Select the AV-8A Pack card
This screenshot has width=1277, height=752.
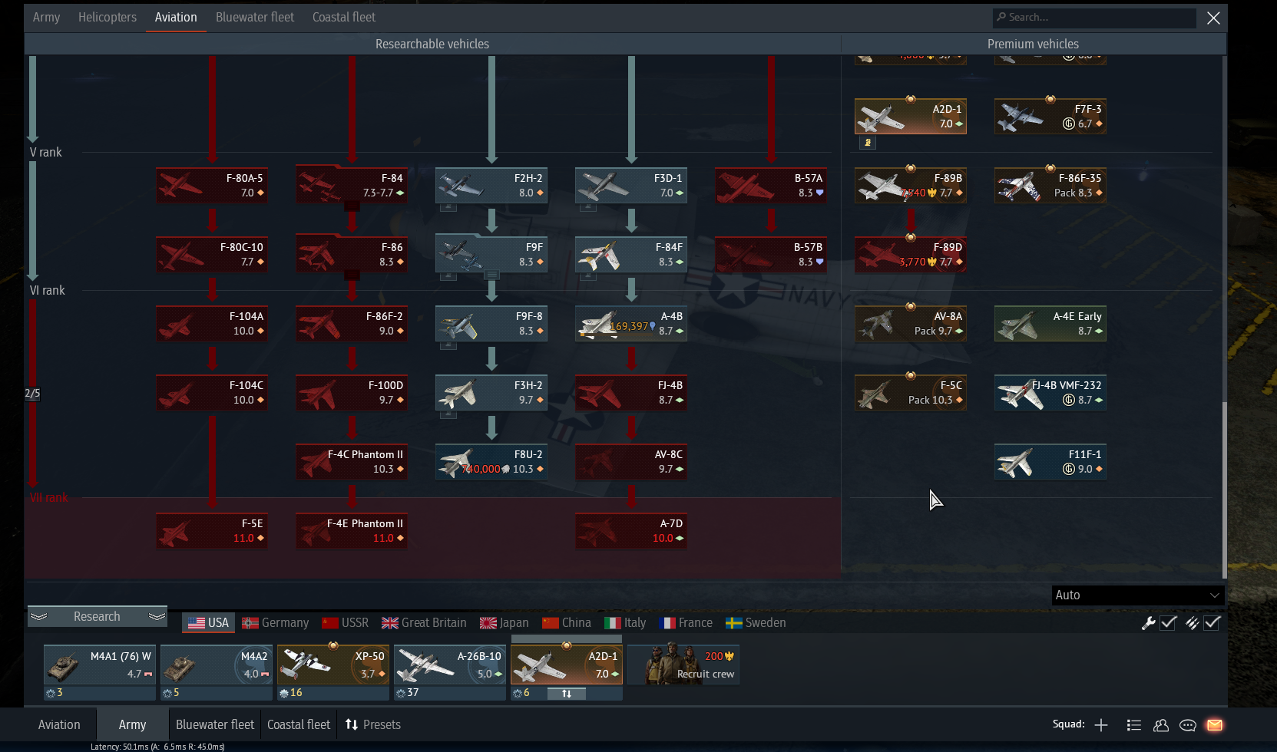click(911, 324)
